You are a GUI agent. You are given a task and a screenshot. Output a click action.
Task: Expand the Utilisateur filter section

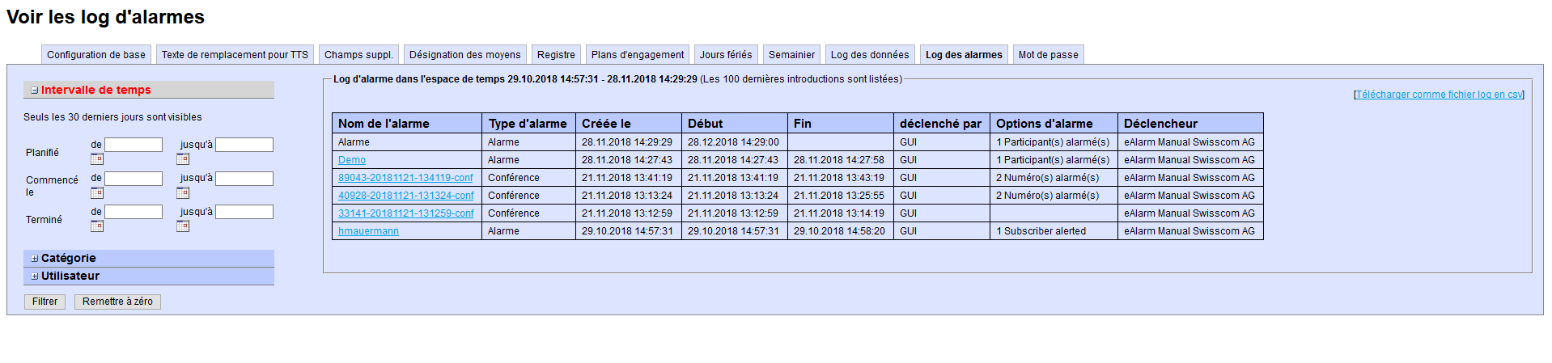[35, 276]
